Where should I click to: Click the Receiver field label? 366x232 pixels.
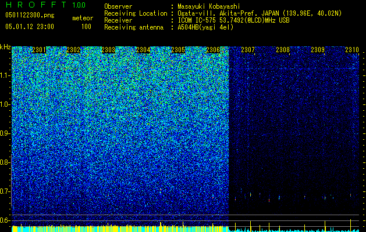(x=118, y=20)
